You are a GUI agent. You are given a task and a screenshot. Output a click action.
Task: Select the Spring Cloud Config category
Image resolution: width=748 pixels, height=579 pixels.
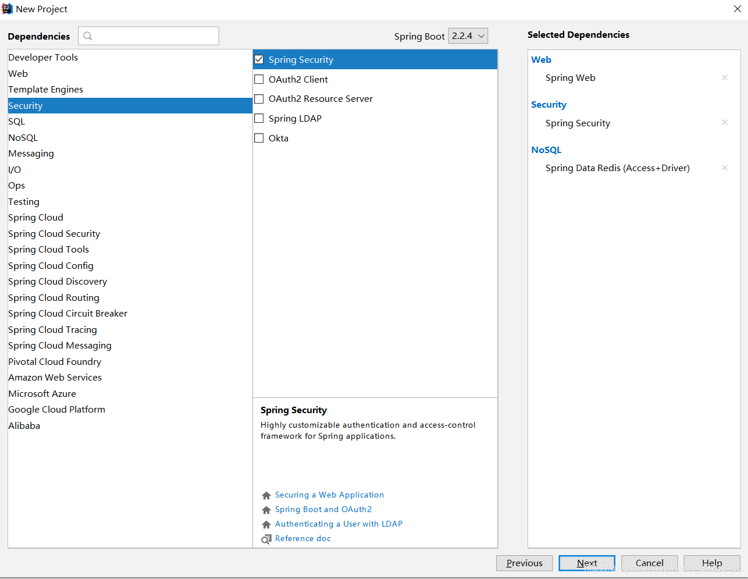(x=130, y=265)
